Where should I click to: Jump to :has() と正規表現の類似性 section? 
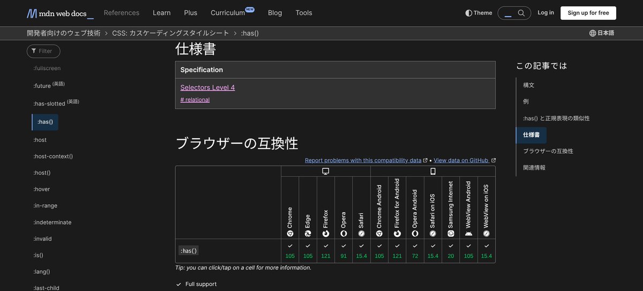[556, 118]
